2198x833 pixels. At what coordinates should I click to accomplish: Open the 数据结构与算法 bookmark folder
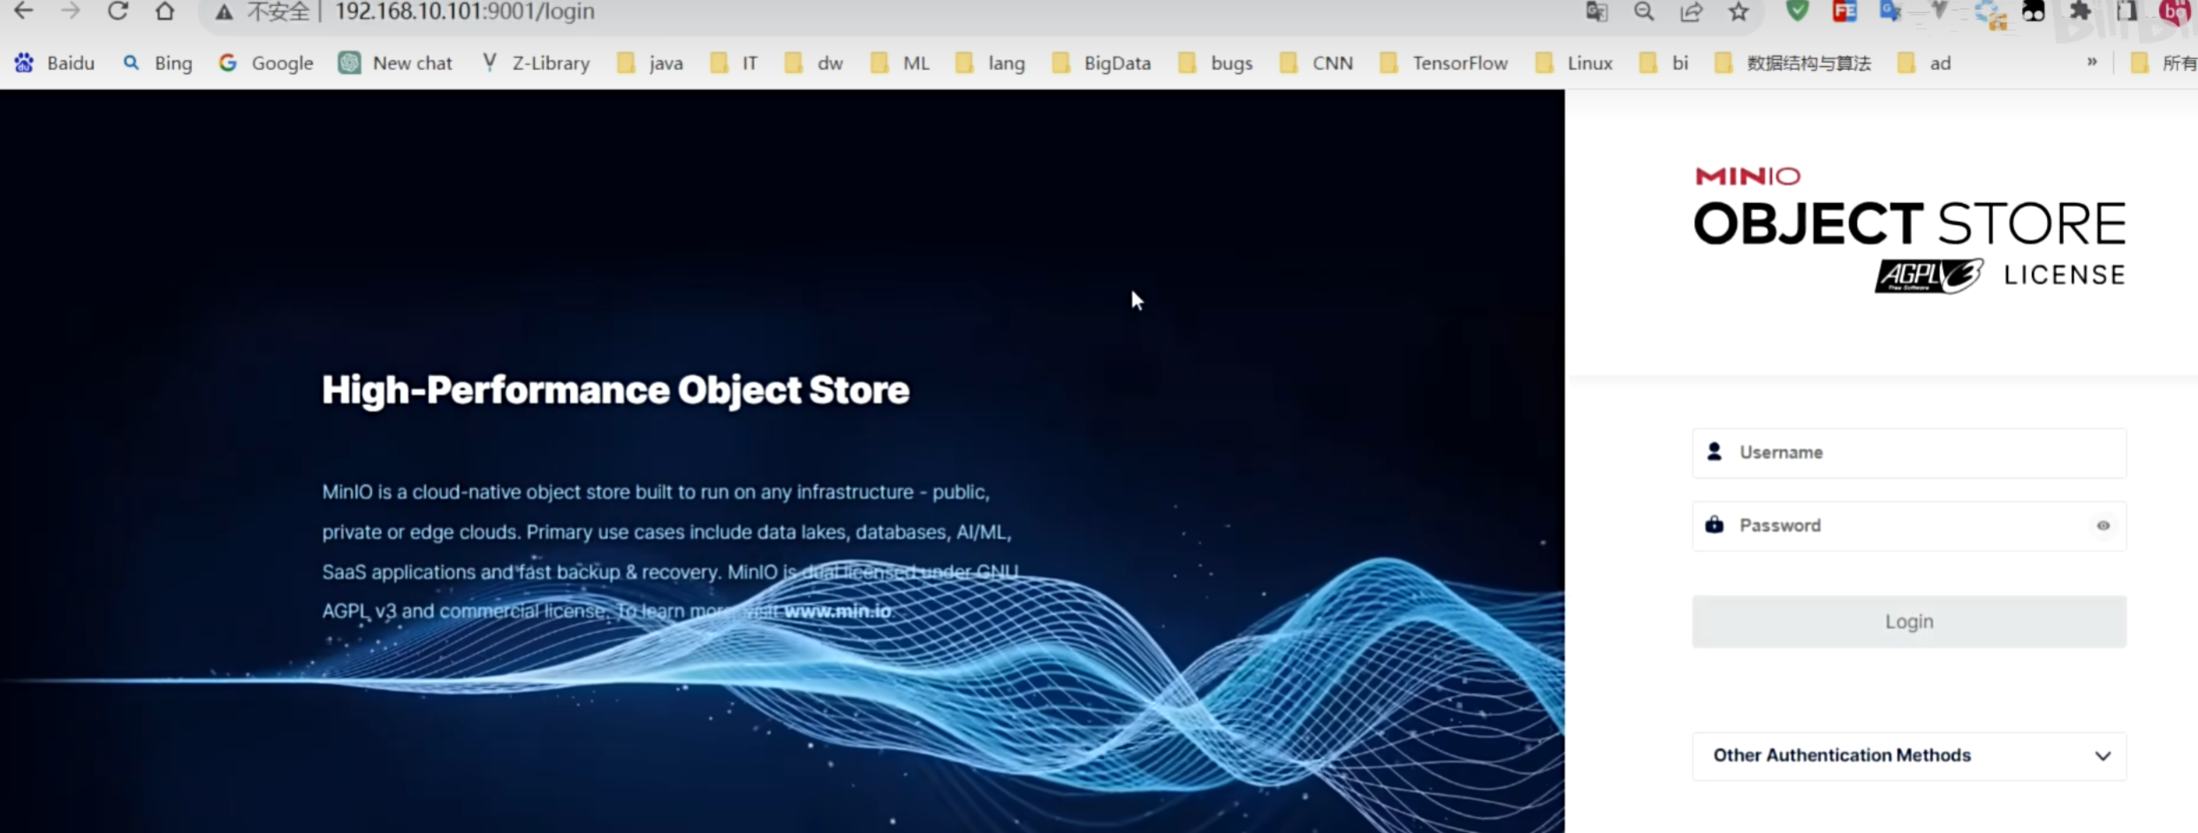(x=1792, y=63)
